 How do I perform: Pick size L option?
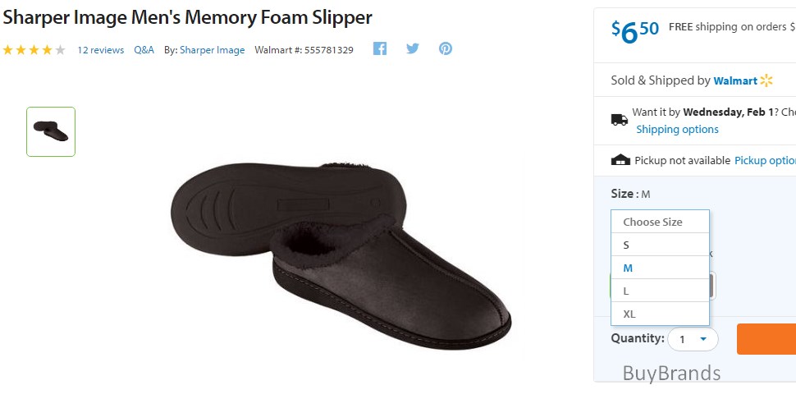pos(660,291)
